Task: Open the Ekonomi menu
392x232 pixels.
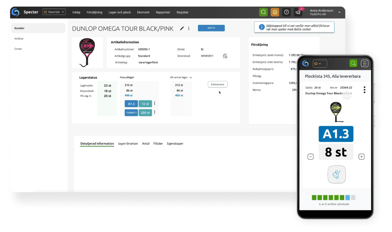Action: (x=143, y=12)
